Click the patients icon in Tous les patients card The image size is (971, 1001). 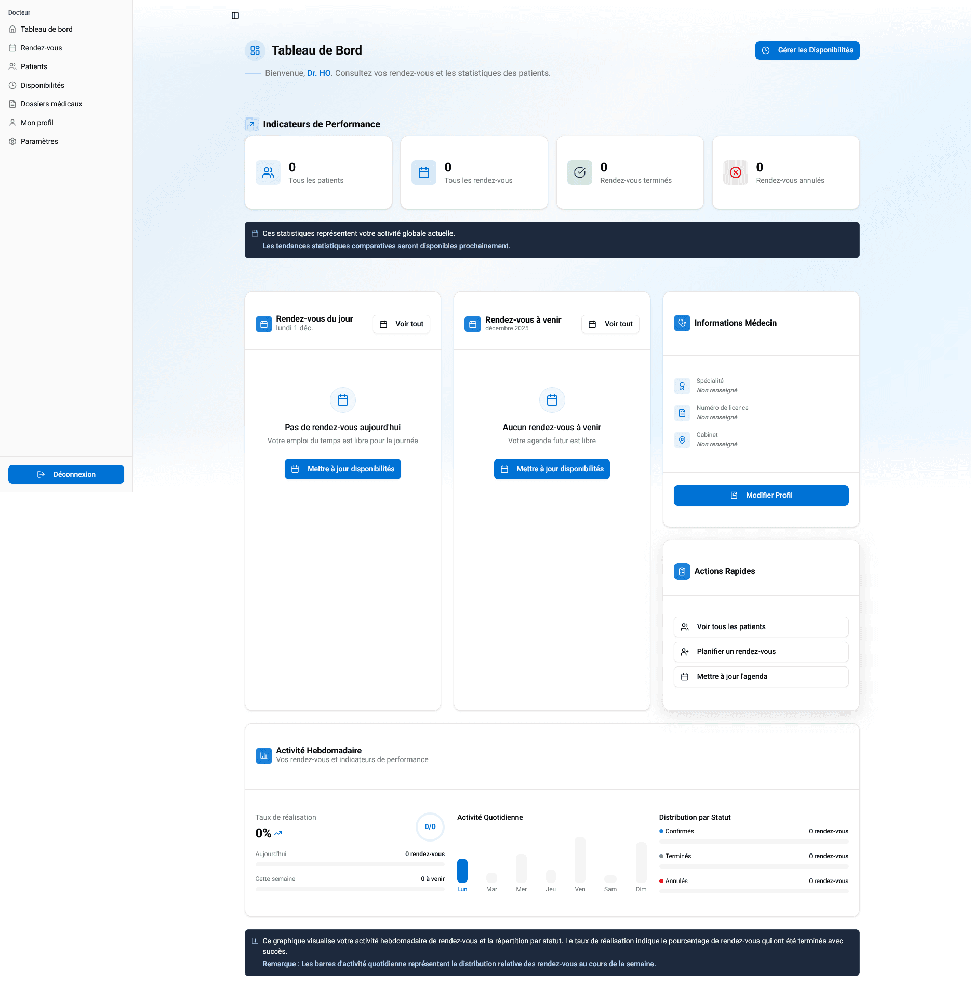click(x=268, y=172)
